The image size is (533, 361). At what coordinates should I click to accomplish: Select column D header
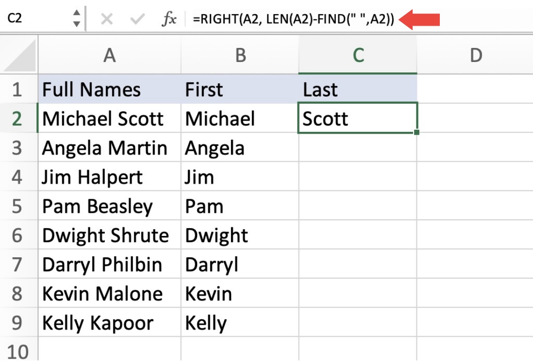click(475, 55)
